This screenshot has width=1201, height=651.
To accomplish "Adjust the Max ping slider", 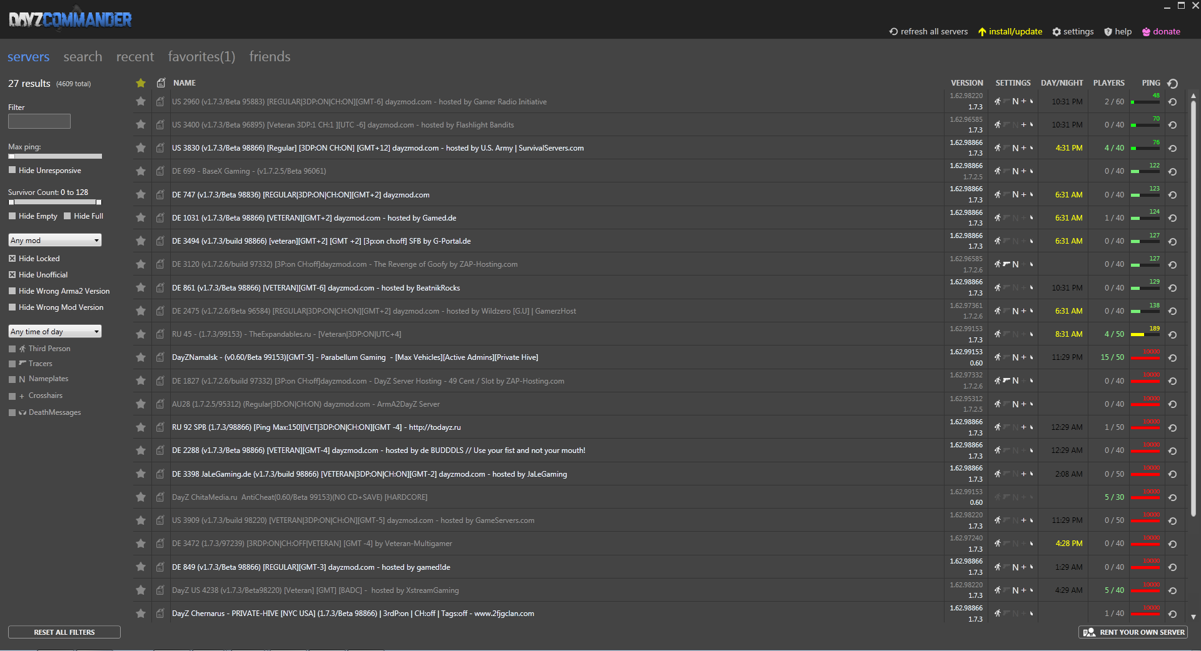I will (x=55, y=156).
